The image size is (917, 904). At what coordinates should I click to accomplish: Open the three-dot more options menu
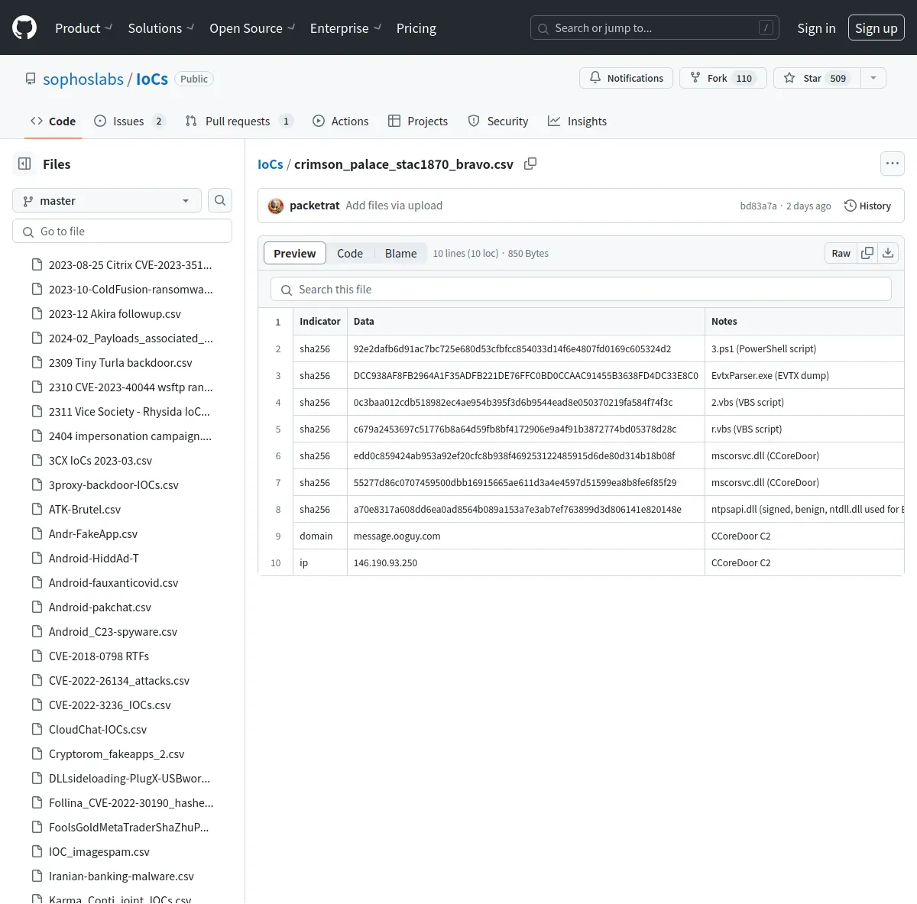click(892, 164)
